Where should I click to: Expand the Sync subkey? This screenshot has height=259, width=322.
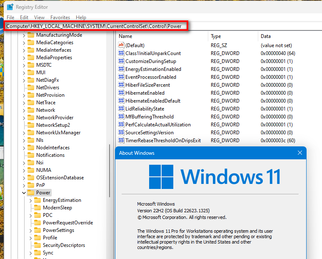30,253
